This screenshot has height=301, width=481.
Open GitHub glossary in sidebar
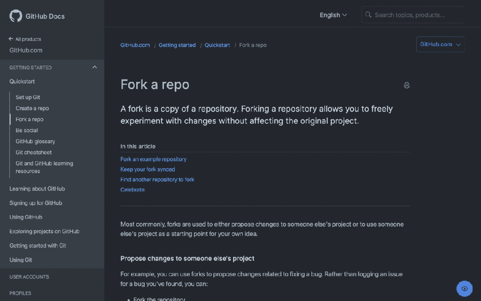click(35, 141)
